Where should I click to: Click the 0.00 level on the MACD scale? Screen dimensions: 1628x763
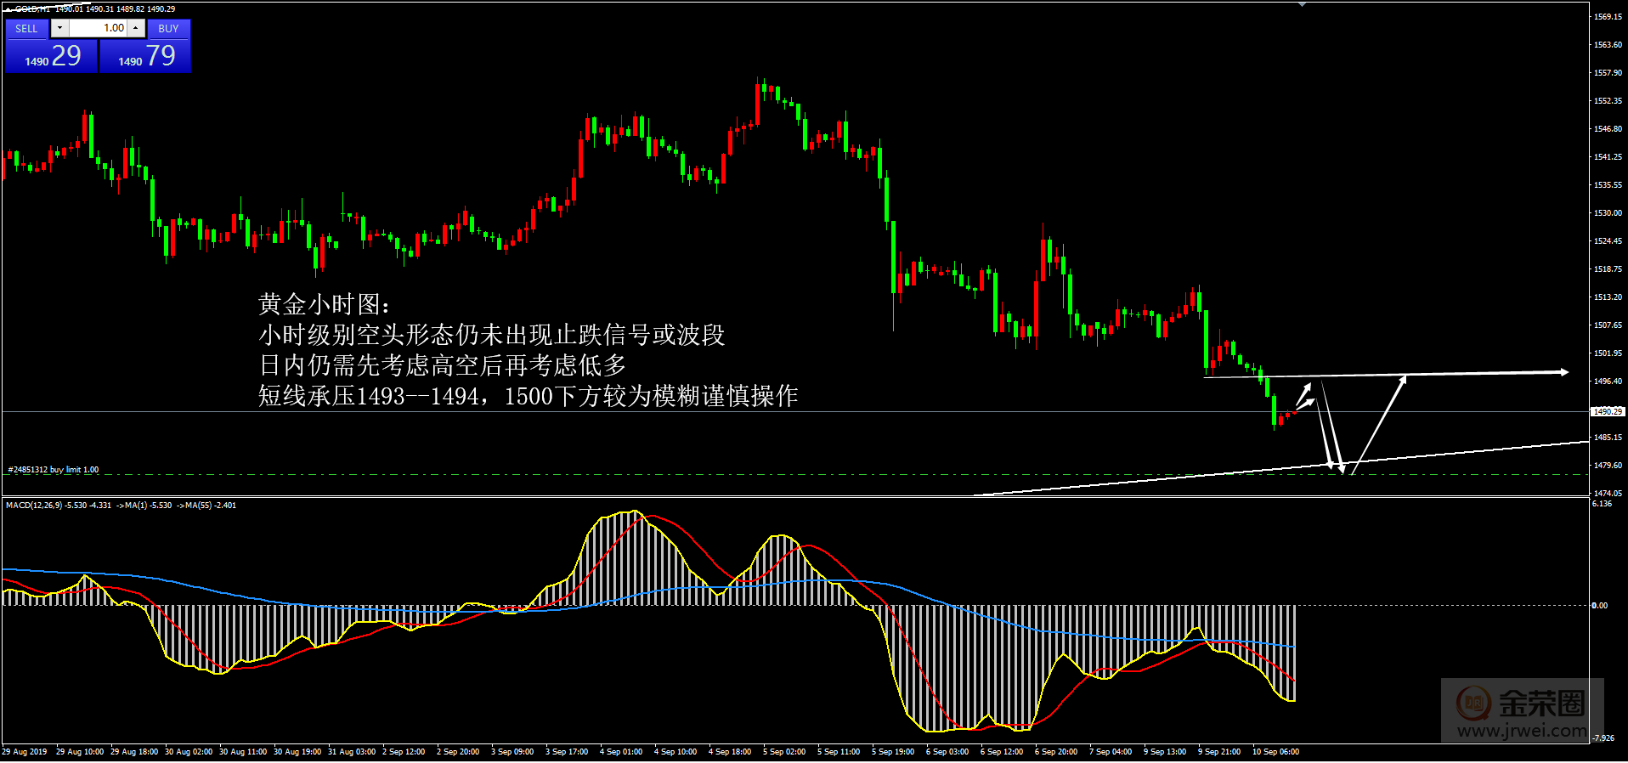1600,606
